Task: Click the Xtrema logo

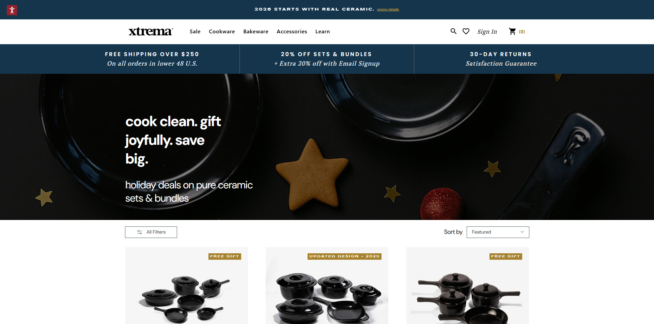Action: (x=151, y=31)
